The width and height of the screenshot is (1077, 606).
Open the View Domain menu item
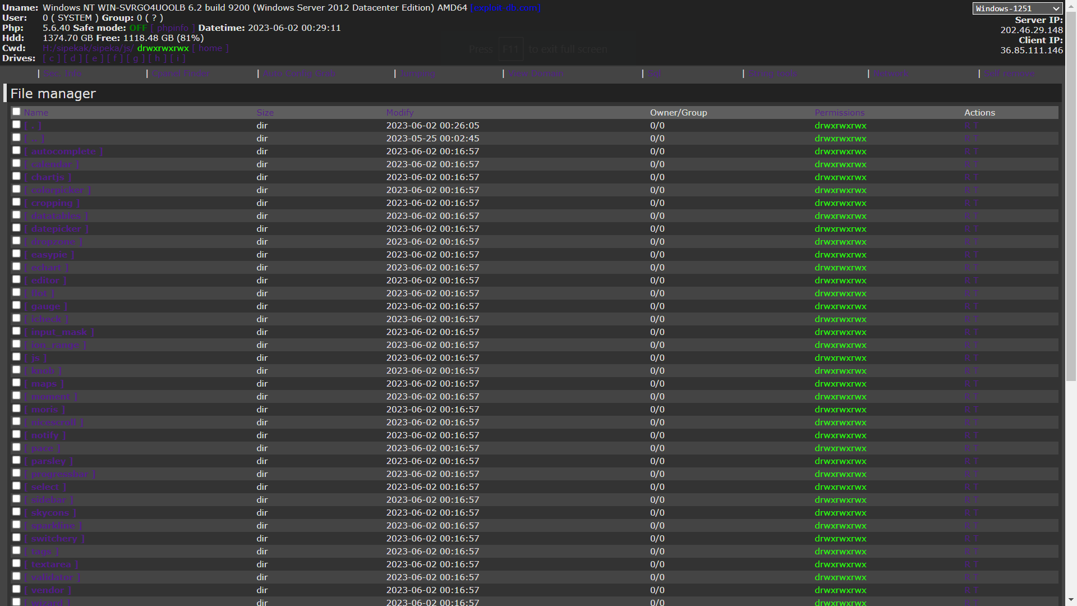pos(536,74)
